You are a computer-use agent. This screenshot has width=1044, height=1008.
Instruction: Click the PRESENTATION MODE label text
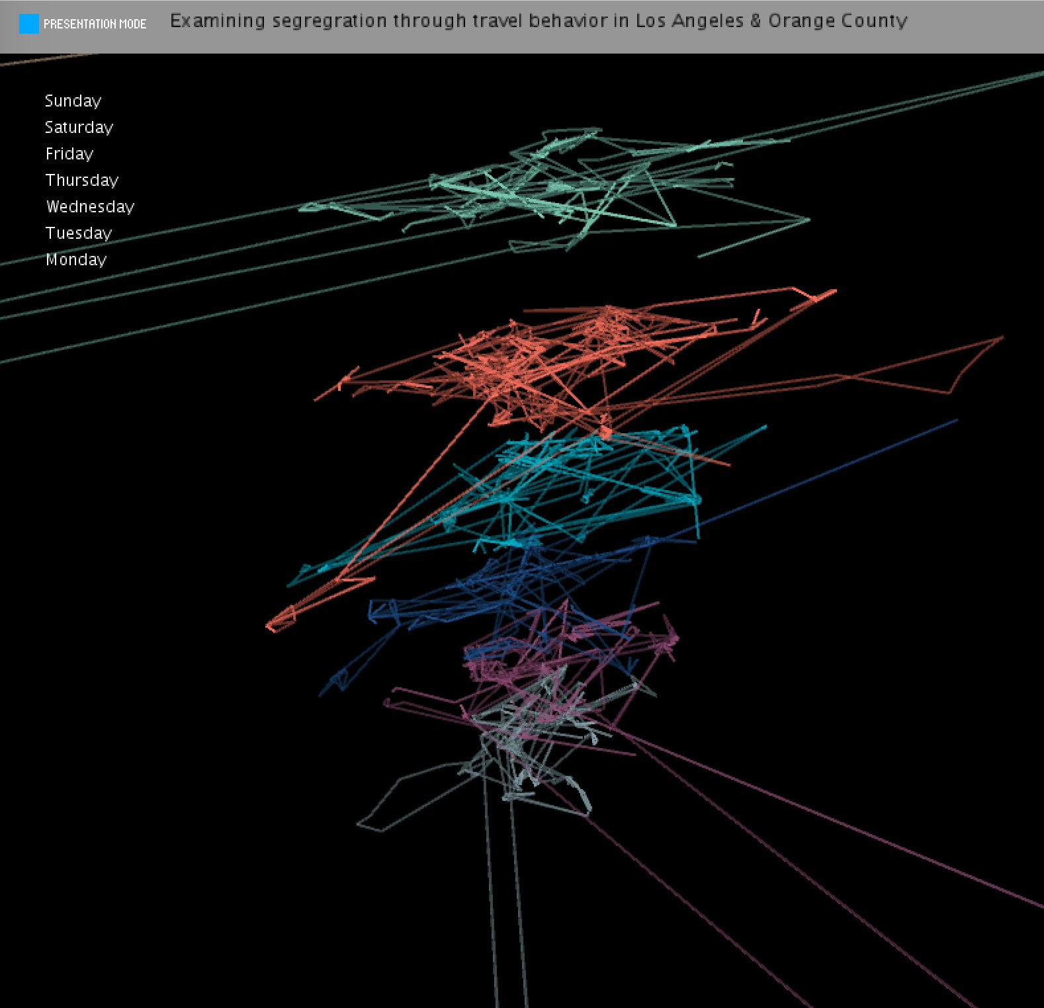[x=95, y=24]
